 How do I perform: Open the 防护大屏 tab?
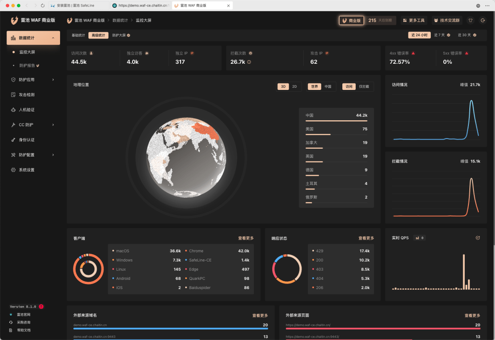pyautogui.click(x=121, y=35)
